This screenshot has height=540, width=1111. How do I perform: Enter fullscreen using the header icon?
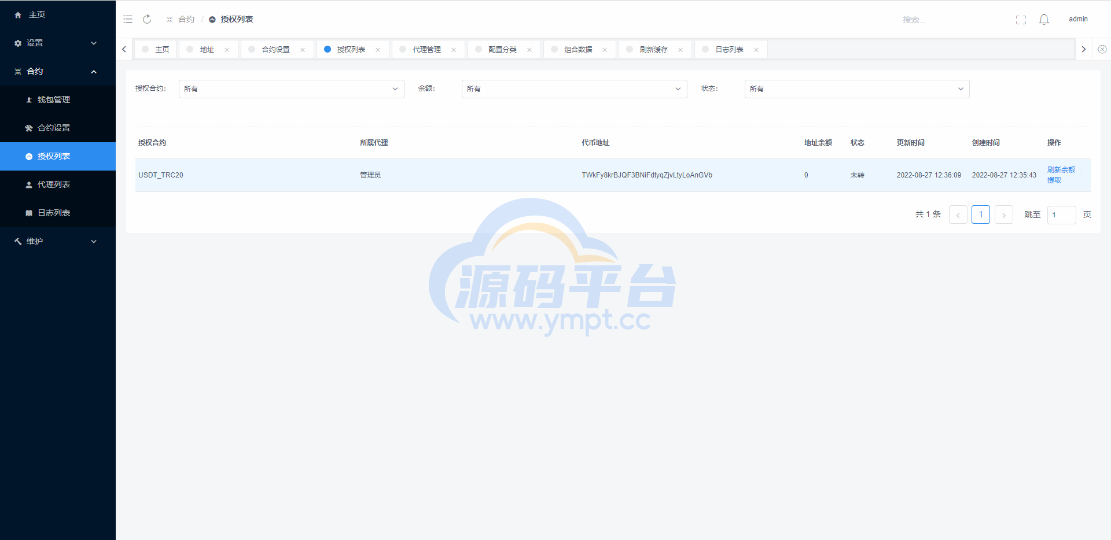pyautogui.click(x=1021, y=20)
